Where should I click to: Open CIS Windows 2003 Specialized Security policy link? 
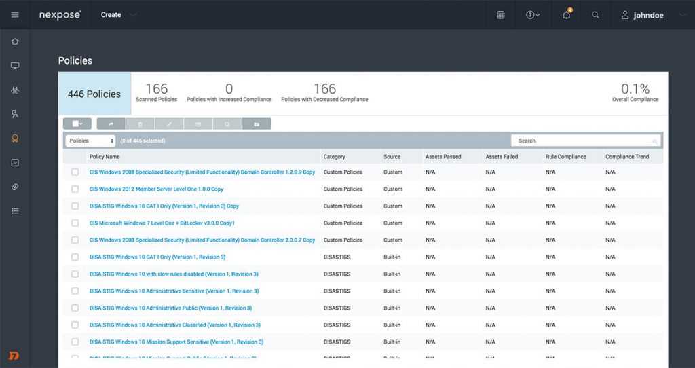[202, 240]
